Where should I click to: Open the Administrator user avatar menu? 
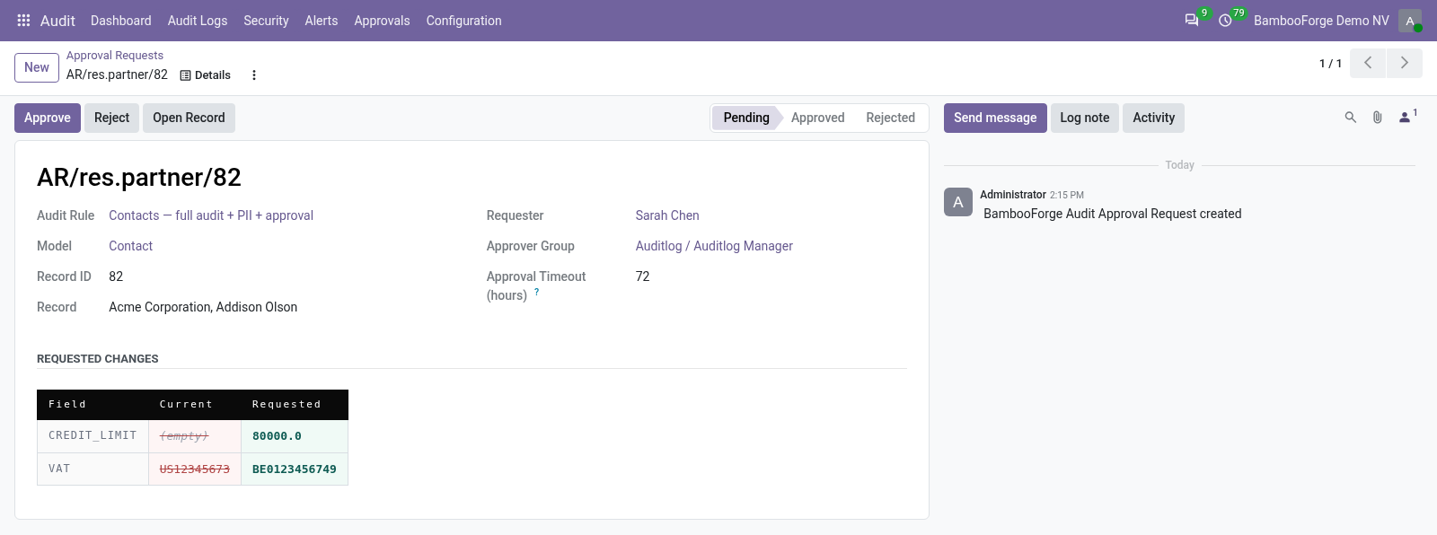coord(1410,20)
